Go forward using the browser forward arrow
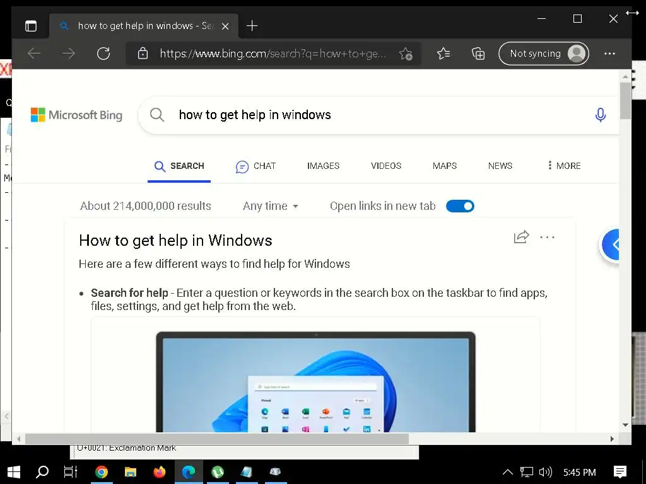 point(69,54)
